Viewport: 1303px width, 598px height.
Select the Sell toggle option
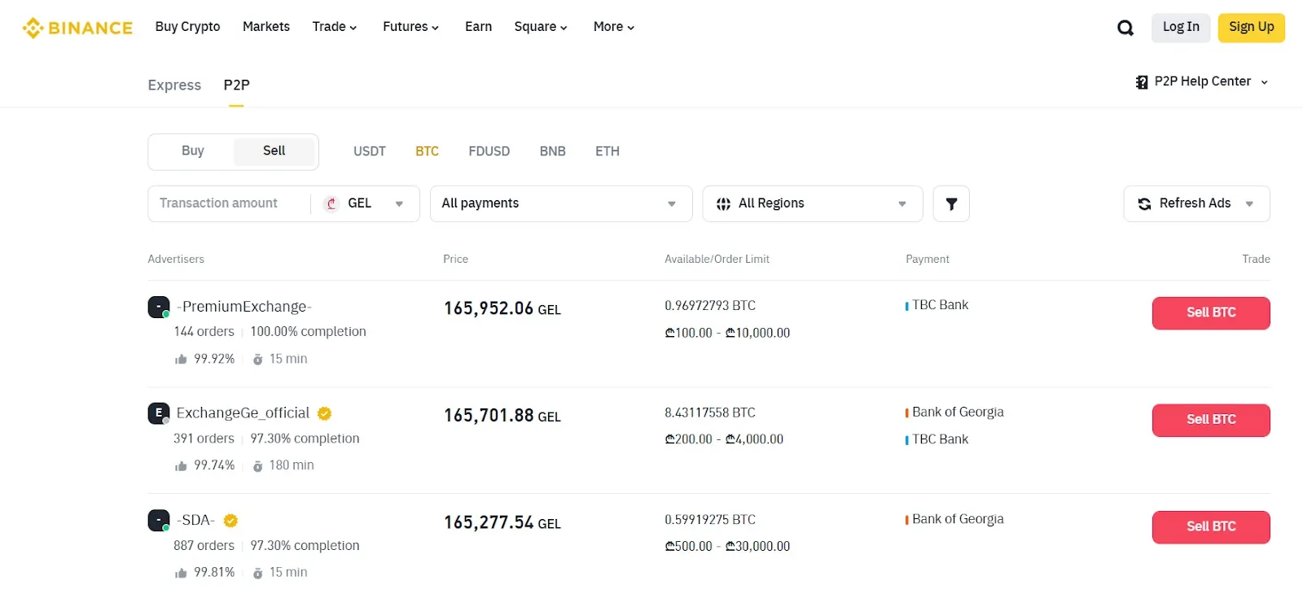pyautogui.click(x=274, y=151)
